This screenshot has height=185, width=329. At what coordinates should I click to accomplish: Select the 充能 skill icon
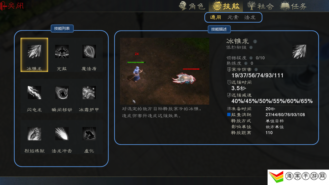tap(62, 52)
